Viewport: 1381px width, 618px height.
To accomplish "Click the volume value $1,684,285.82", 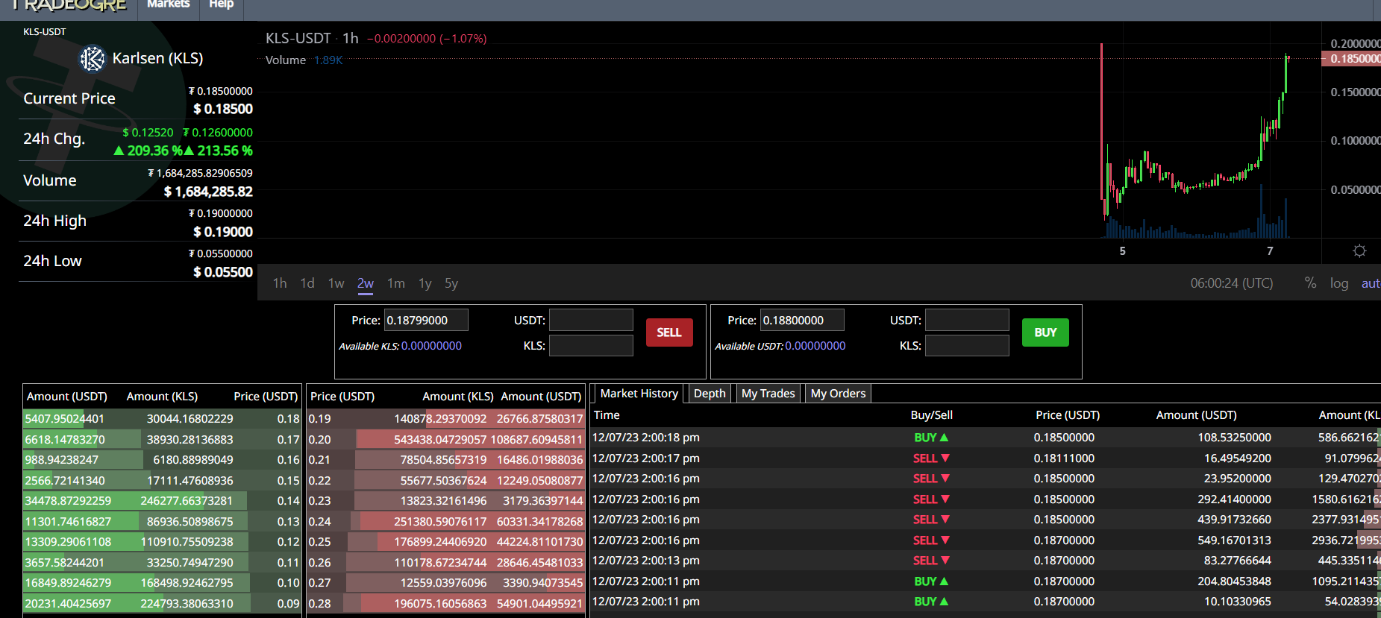I will [208, 192].
